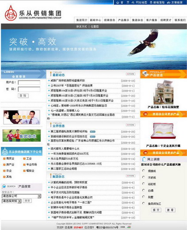This screenshot has width=187, height=230.
Task: Click the home icon beside 首页
Action: pyautogui.click(x=118, y=2)
